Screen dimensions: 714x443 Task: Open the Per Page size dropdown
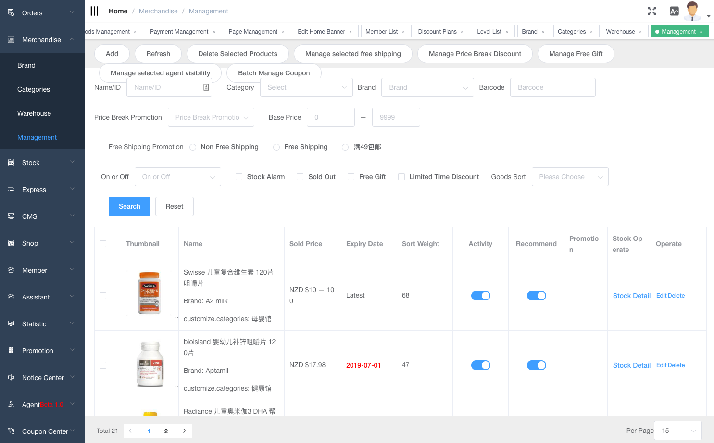678,431
